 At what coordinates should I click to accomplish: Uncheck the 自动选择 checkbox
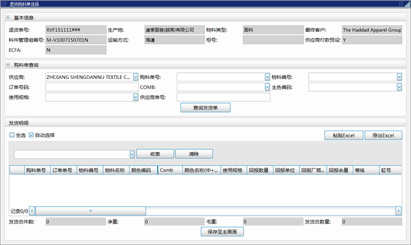point(31,135)
